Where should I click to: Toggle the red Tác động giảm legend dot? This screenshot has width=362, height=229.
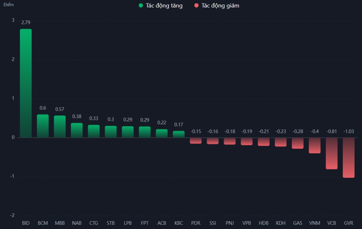pos(196,6)
